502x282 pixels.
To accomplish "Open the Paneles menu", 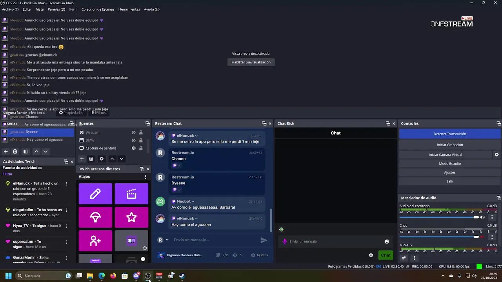I will [x=56, y=9].
